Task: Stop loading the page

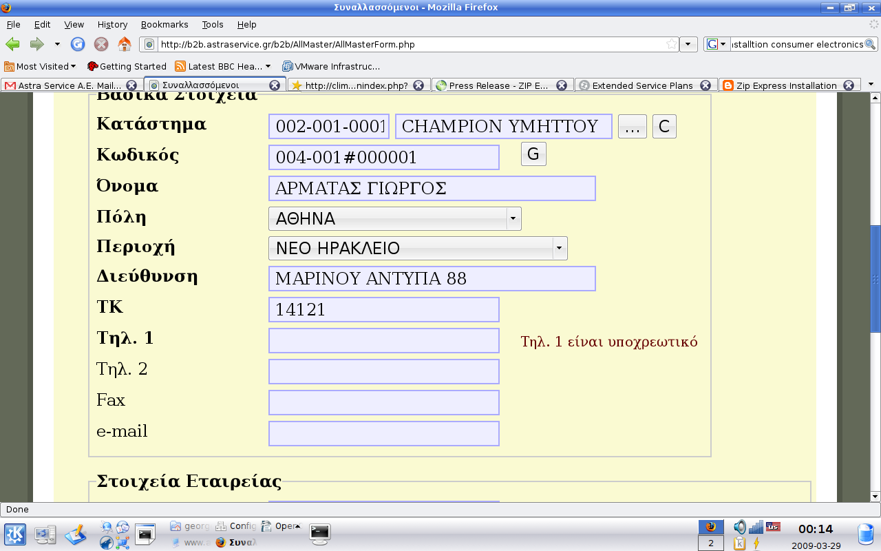Action: (x=101, y=44)
